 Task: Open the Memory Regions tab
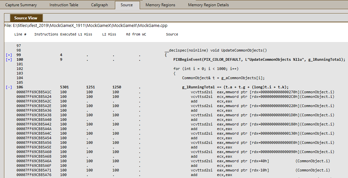click(x=160, y=5)
